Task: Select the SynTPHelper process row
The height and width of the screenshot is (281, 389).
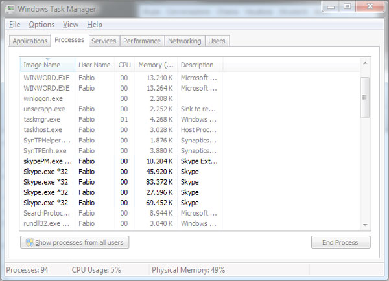Action: [121, 140]
